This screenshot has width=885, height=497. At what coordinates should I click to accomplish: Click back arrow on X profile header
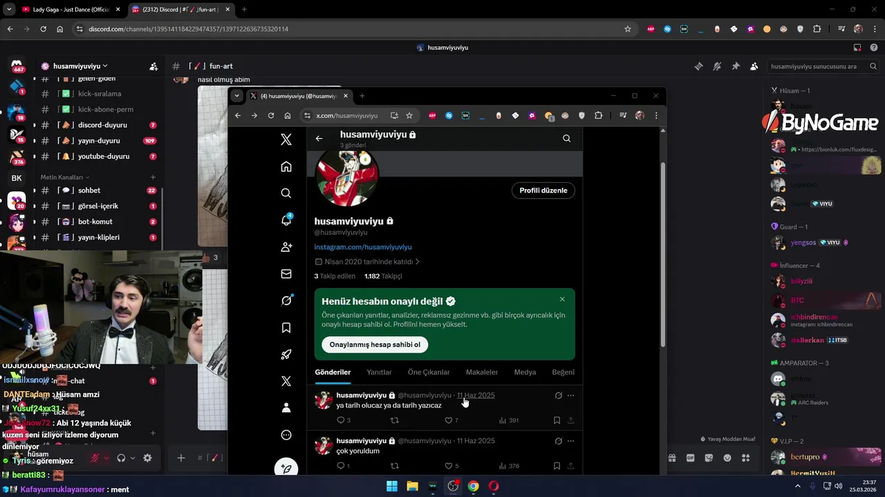click(x=319, y=138)
